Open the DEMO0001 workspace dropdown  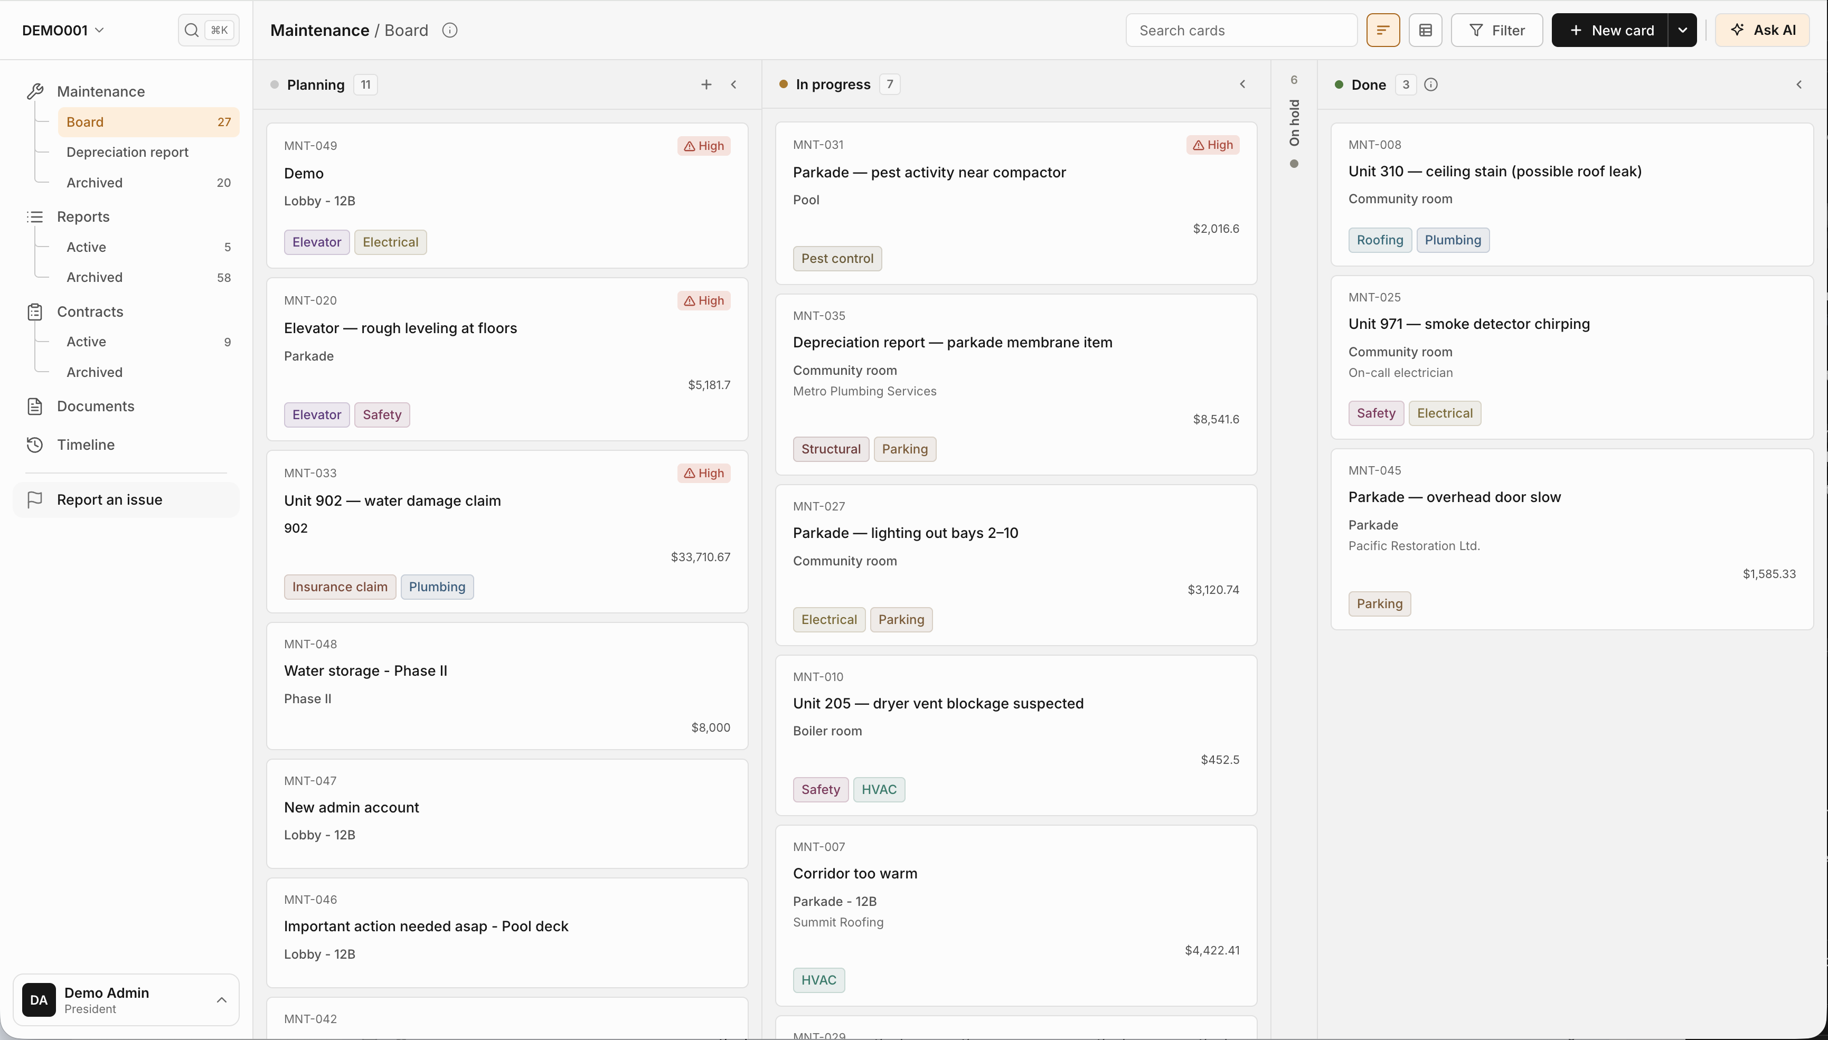click(63, 30)
